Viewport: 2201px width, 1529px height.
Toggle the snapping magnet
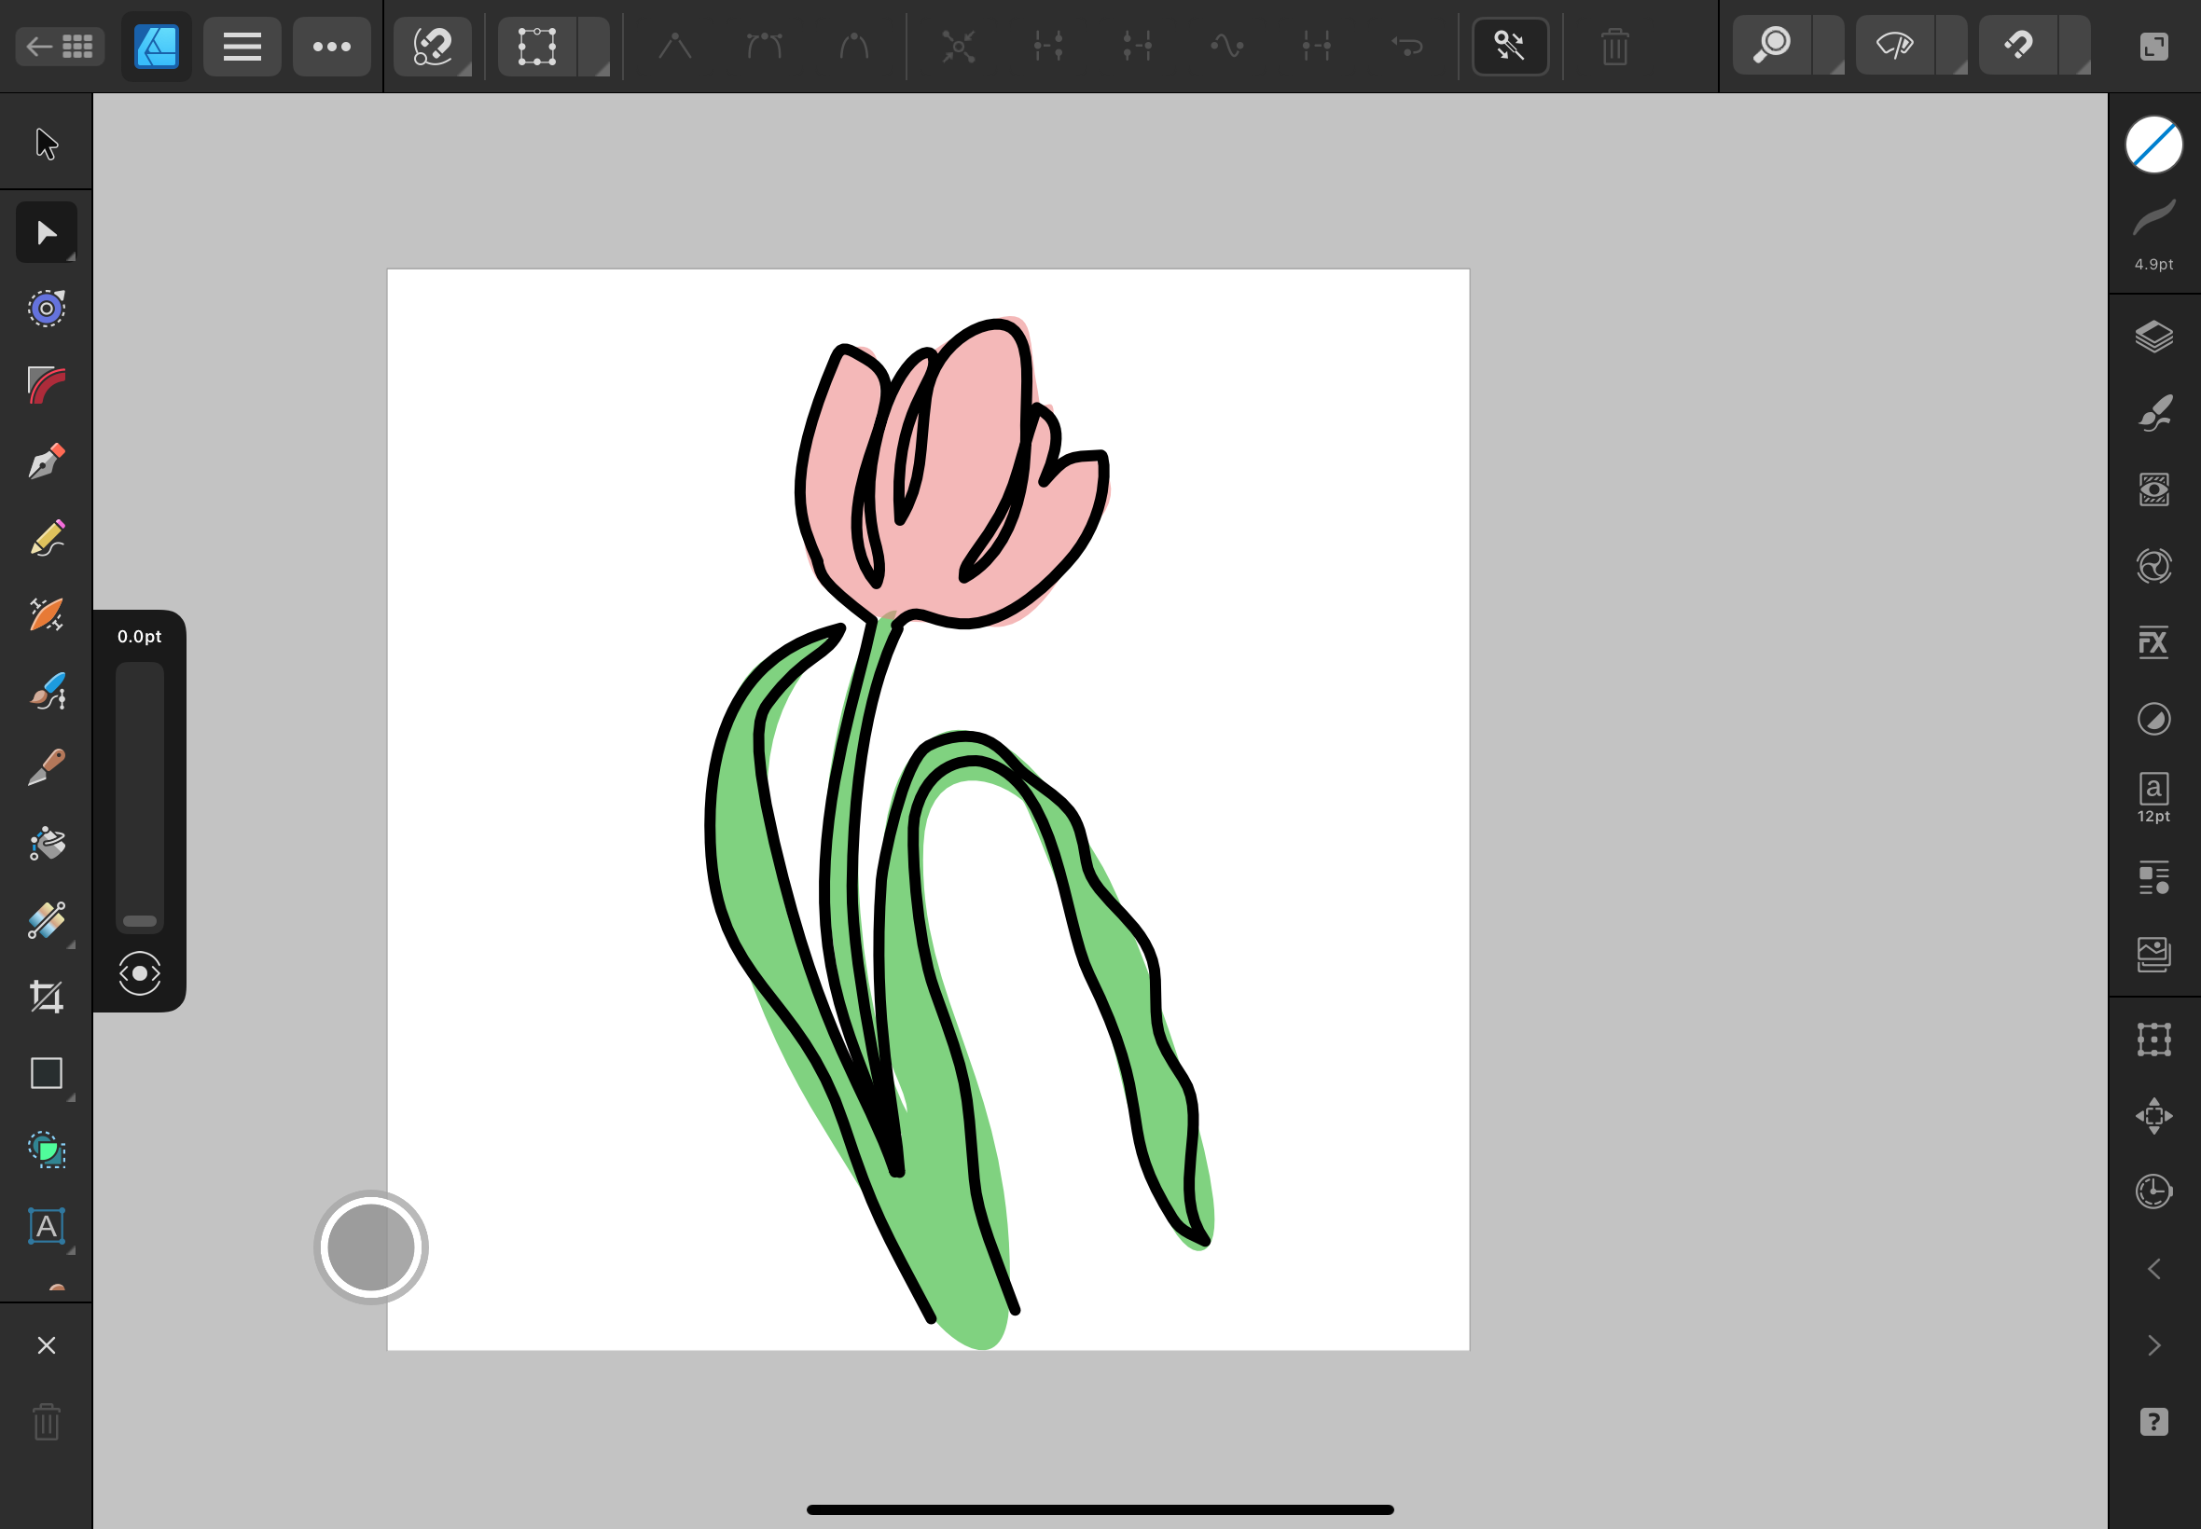point(2018,46)
